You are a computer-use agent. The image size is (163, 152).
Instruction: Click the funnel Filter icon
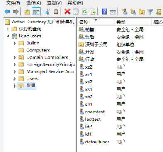click(x=150, y=12)
